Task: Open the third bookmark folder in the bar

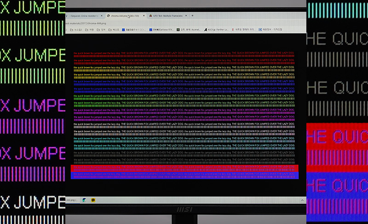Action: tap(101, 30)
